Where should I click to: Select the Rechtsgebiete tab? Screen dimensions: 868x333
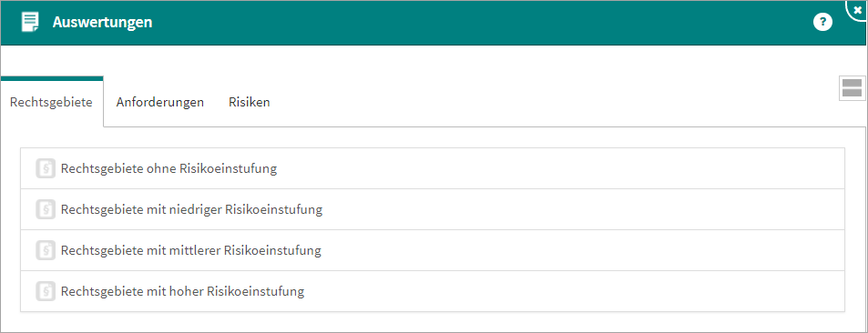point(52,102)
